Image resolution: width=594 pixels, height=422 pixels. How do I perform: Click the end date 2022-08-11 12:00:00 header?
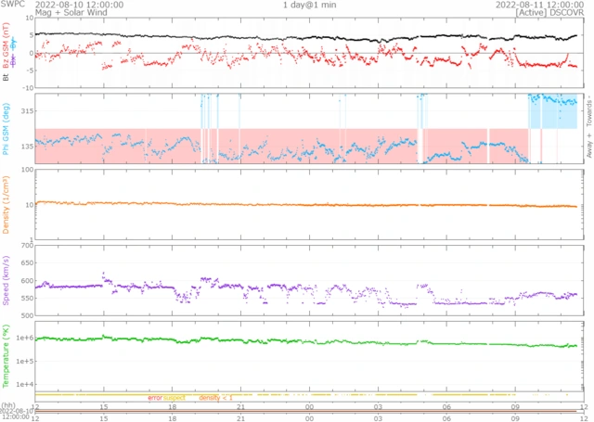point(551,5)
